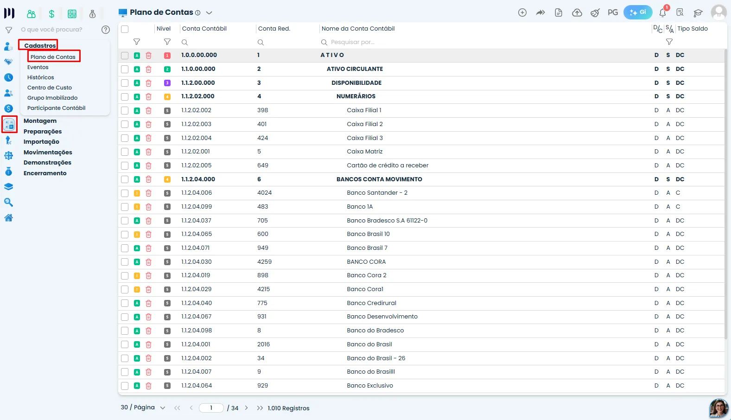Viewport: 731px width, 420px height.
Task: Delete the Caixa Filial 1 row via trash icon
Action: coord(148,110)
